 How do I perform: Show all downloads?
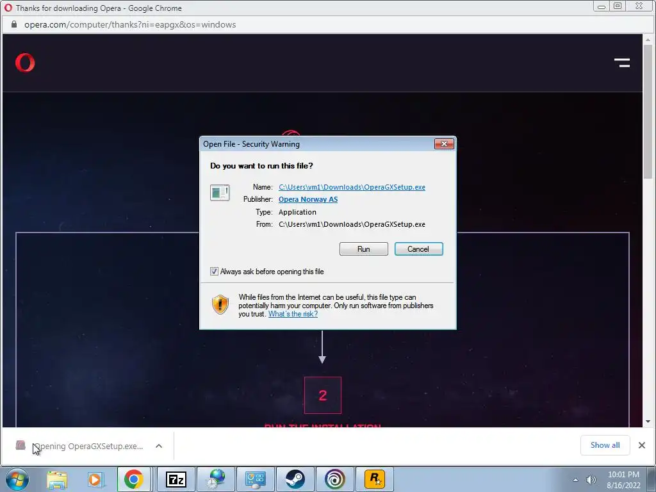tap(605, 445)
